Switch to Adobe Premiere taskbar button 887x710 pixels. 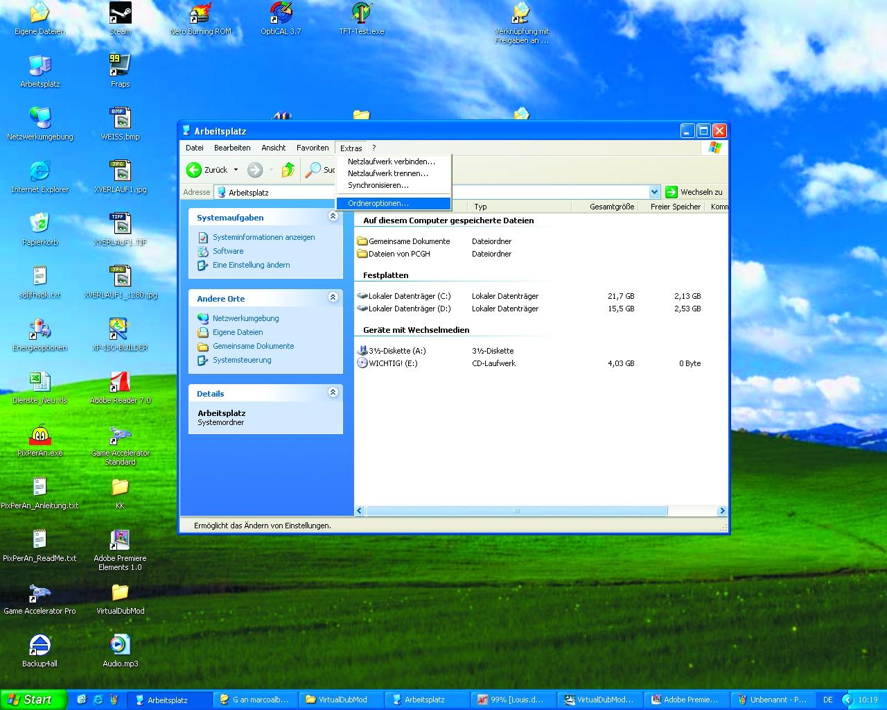pyautogui.click(x=685, y=700)
